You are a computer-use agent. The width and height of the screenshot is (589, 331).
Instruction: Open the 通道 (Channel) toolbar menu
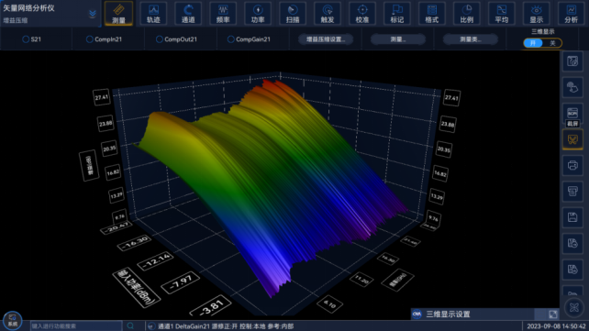[188, 14]
